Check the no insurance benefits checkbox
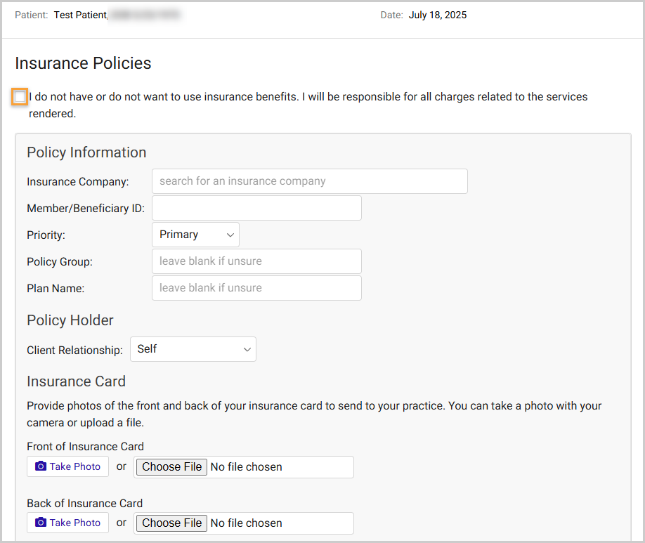 (20, 97)
